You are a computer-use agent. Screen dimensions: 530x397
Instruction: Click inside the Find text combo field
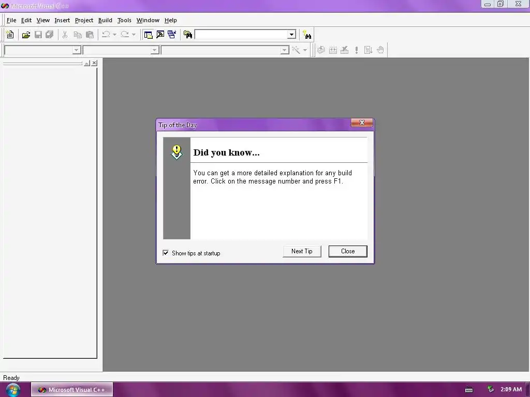(242, 35)
